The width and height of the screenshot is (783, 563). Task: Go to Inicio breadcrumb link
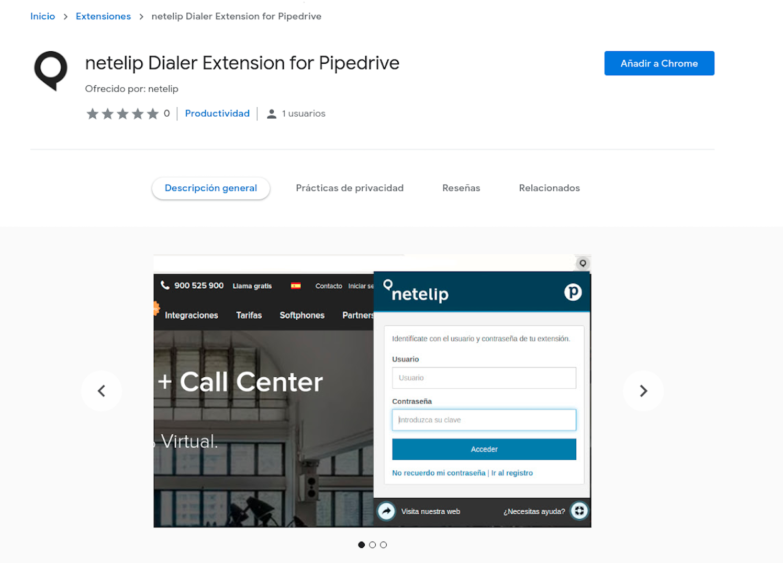[42, 16]
